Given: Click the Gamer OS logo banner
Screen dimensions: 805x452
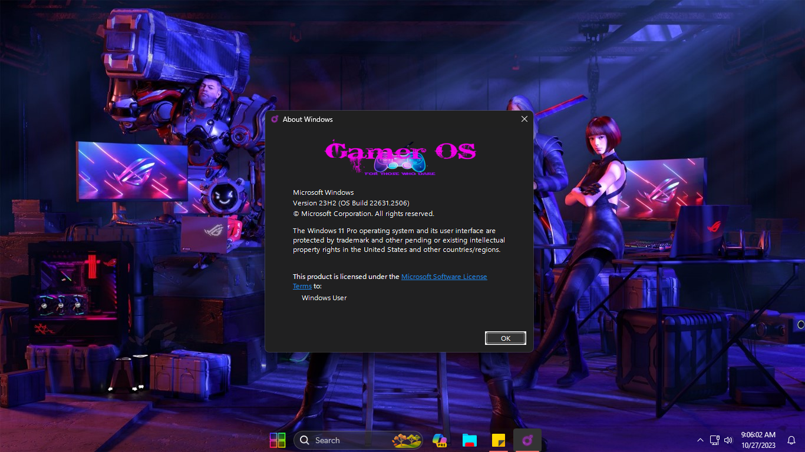Looking at the screenshot, I should [x=400, y=157].
